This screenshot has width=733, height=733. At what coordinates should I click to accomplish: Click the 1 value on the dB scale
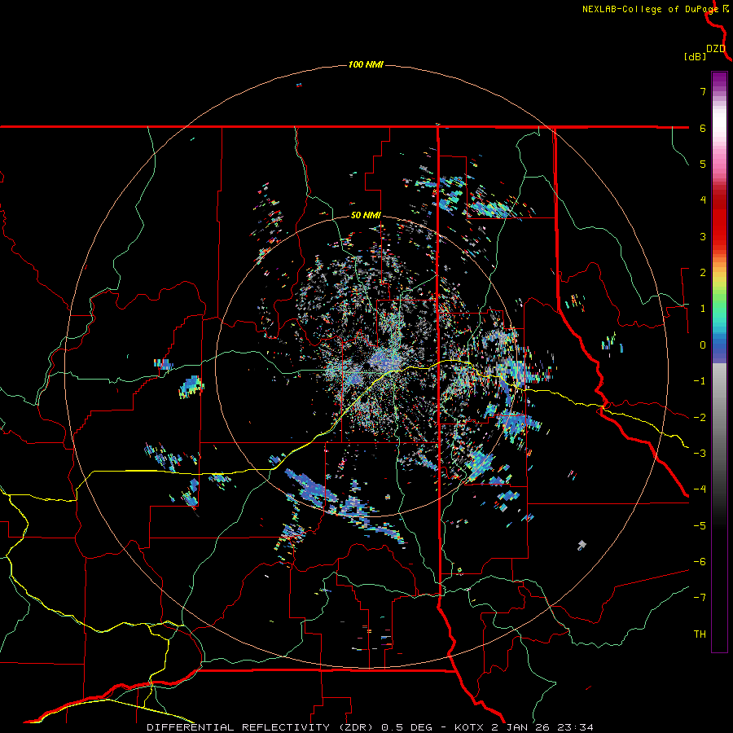[703, 309]
